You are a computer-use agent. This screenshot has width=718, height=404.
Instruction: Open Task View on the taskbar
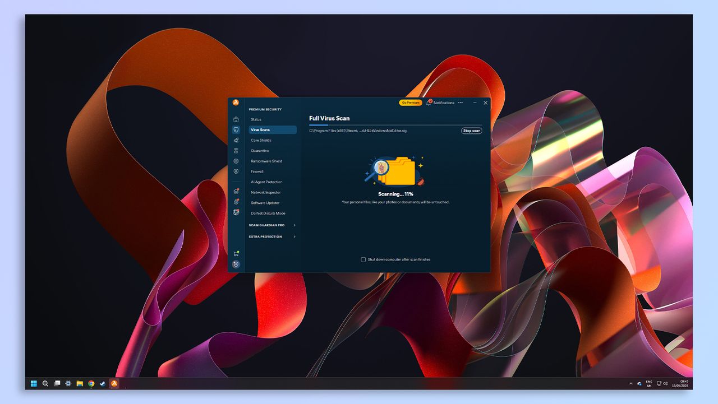57,384
